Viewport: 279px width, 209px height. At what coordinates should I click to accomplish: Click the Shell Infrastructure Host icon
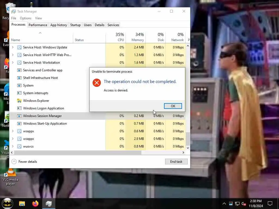coord(19,78)
